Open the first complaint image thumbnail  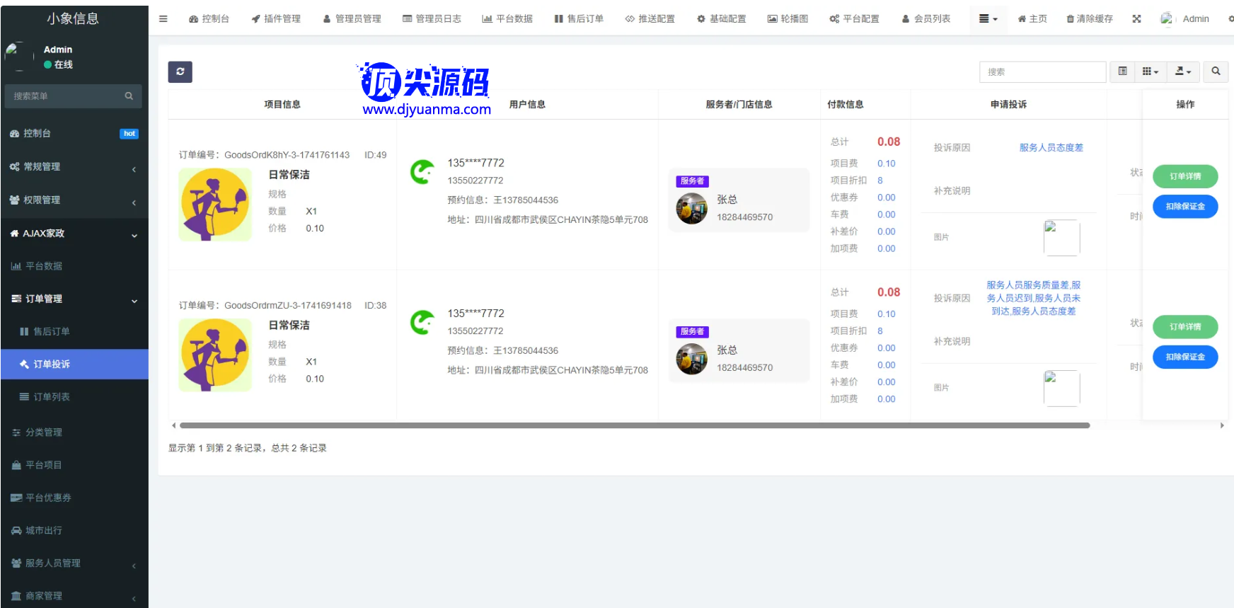click(1061, 238)
